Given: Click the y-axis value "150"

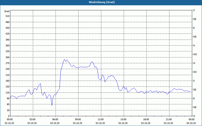Looking at the screenshot, I should pos(8,87).
